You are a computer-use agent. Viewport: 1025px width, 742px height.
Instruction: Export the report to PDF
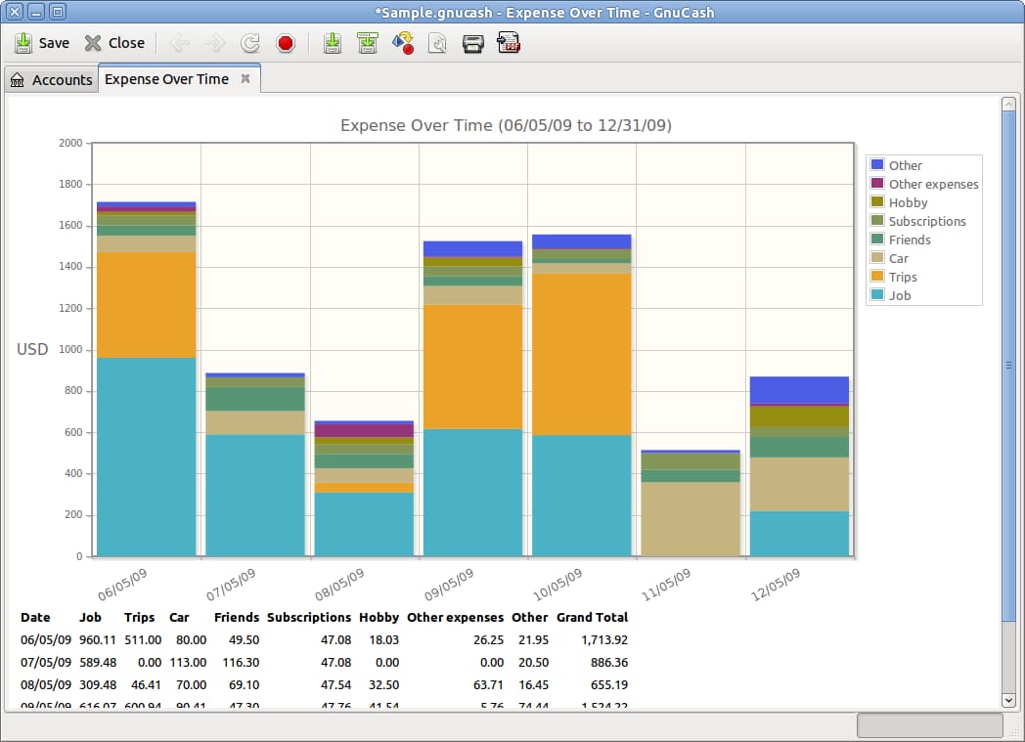[x=508, y=43]
